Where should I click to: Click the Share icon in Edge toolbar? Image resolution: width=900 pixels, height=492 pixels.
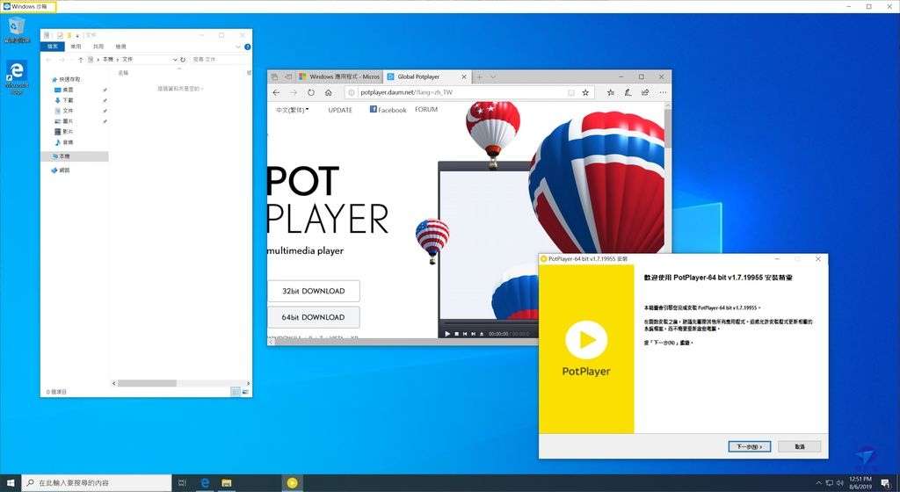coord(645,92)
